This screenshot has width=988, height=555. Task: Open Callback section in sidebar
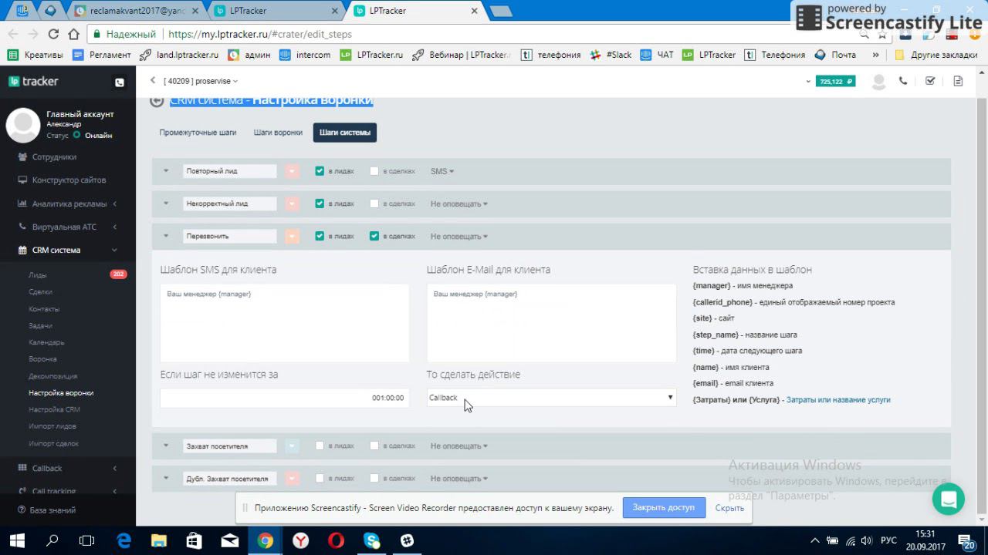47,468
